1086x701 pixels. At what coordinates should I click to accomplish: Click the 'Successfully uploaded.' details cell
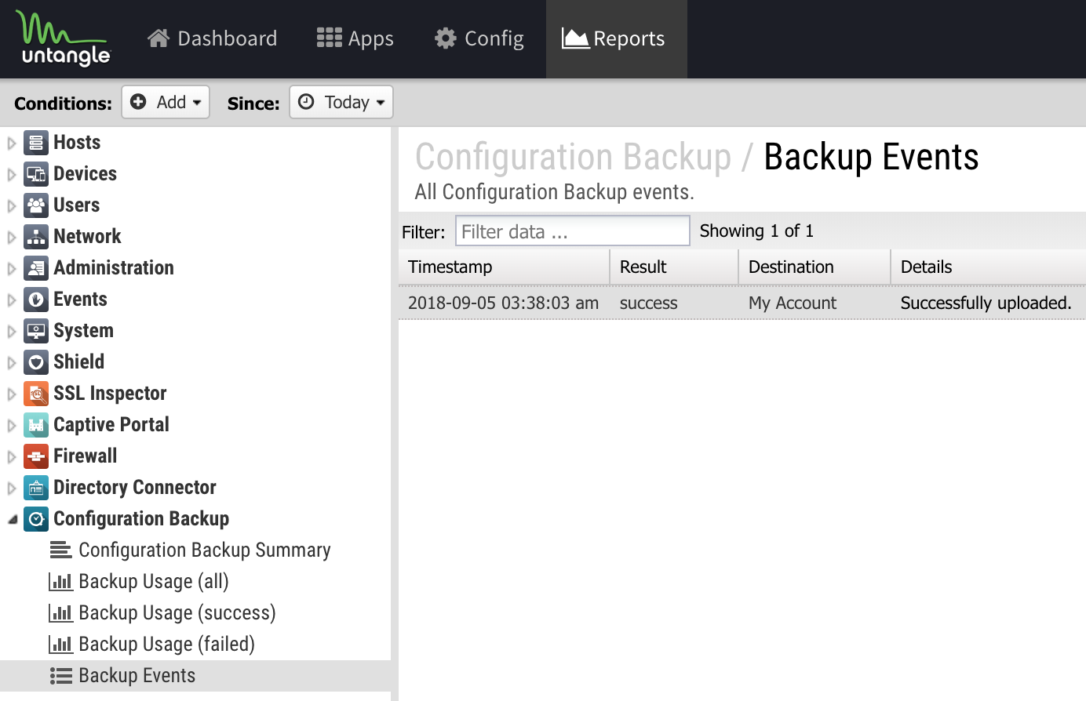coord(989,303)
